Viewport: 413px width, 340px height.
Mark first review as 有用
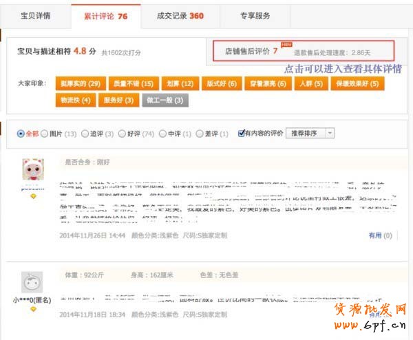coord(379,235)
